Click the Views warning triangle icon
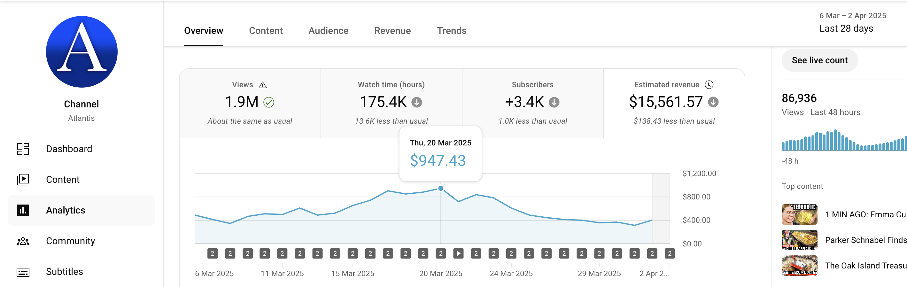907x287 pixels. point(263,85)
